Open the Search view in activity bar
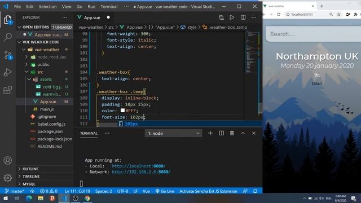This screenshot has height=203, width=361. [7, 37]
